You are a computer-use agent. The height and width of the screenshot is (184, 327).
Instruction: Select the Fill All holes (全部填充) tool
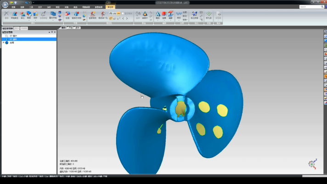tap(92, 15)
